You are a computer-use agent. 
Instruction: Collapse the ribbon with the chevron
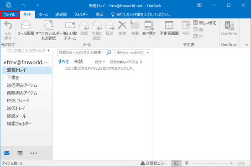(x=246, y=45)
